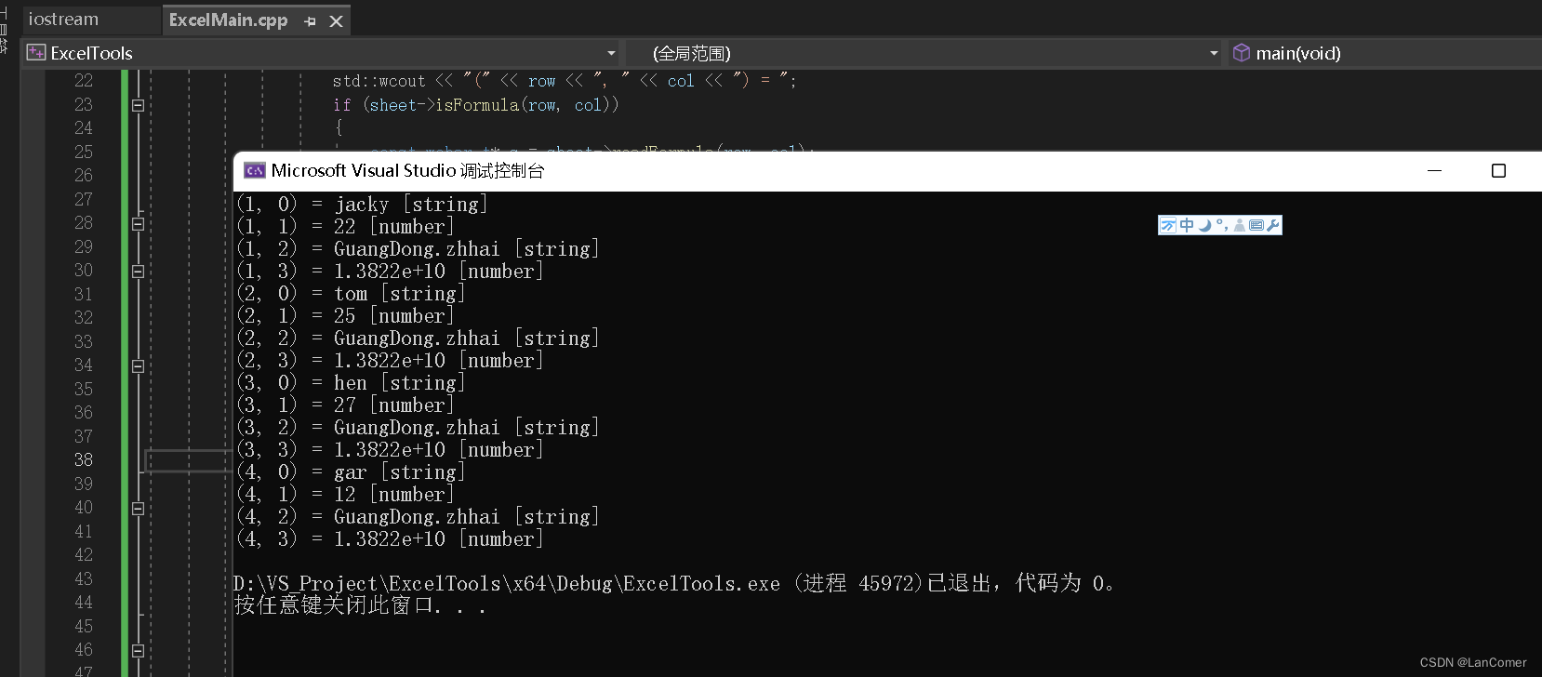
Task: Toggle Chinese/English input with the 中 icon
Action: (x=1186, y=225)
